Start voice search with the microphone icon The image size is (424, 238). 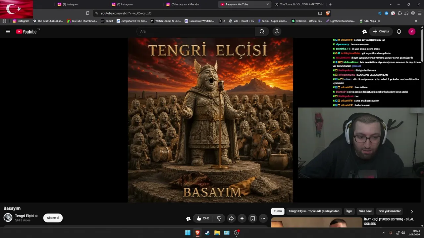pyautogui.click(x=277, y=31)
